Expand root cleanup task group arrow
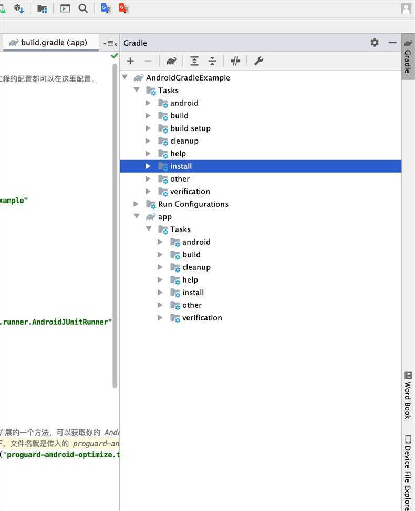Image resolution: width=415 pixels, height=511 pixels. click(x=148, y=141)
